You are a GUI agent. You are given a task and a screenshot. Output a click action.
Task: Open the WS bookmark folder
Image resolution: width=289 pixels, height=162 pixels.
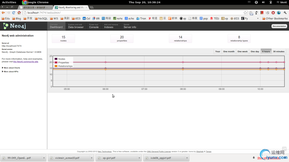(x=54, y=18)
